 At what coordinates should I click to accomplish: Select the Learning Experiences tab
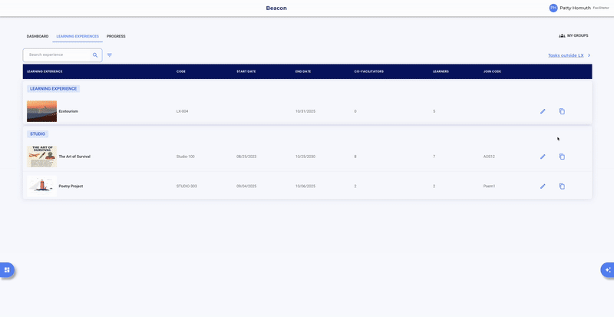[x=78, y=36]
